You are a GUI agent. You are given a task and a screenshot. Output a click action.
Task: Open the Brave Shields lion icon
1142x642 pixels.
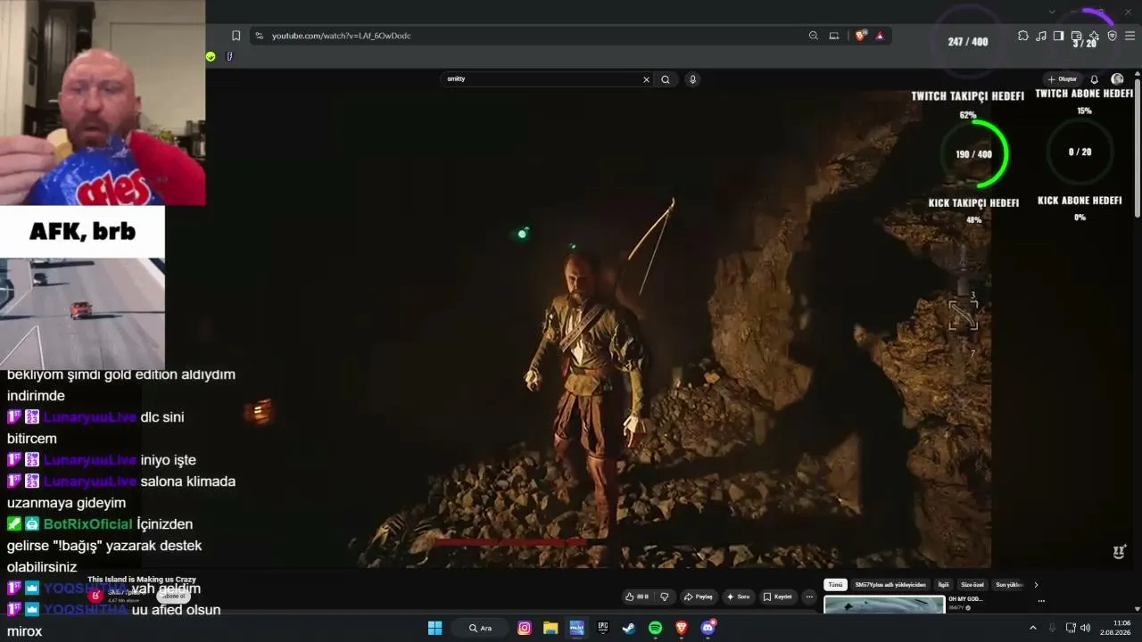tap(861, 36)
